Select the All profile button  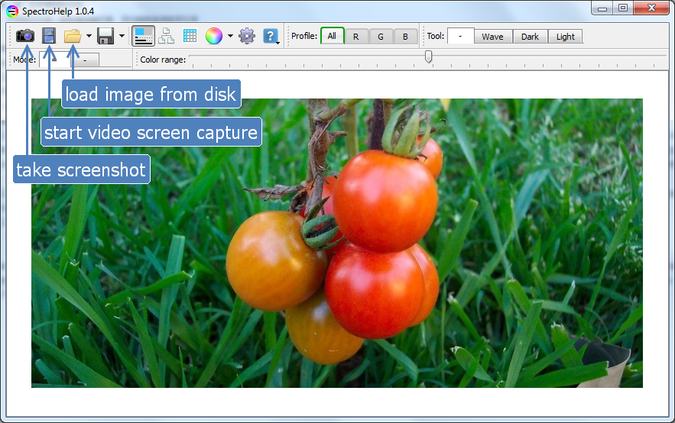click(x=333, y=36)
